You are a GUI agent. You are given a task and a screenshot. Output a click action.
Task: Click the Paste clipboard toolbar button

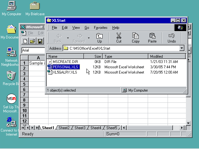pos(152,38)
